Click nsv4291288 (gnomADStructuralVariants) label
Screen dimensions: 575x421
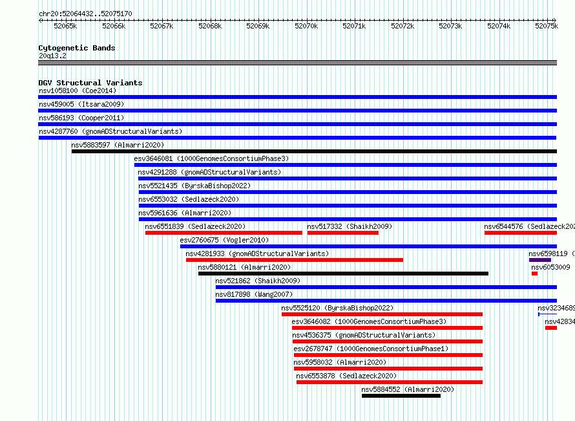[x=209, y=172]
